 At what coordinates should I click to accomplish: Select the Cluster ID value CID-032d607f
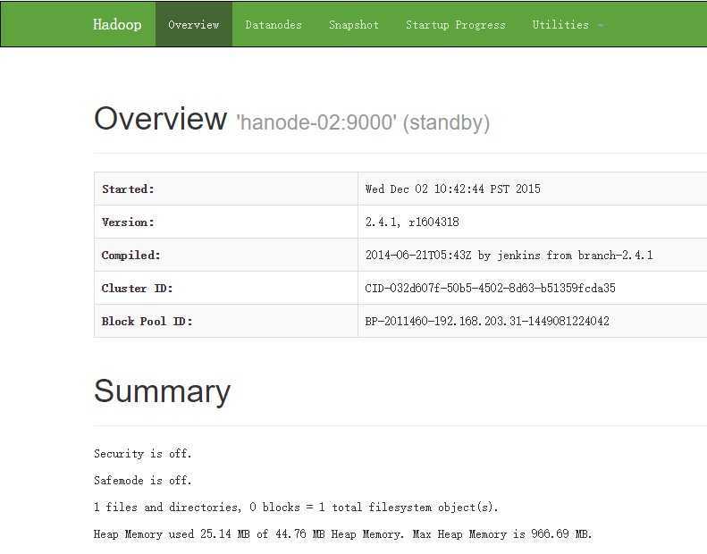pyautogui.click(x=490, y=288)
